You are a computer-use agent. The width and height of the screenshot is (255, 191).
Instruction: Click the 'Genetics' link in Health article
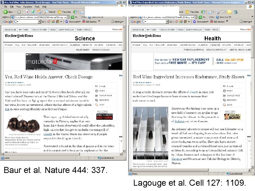[x=177, y=159]
